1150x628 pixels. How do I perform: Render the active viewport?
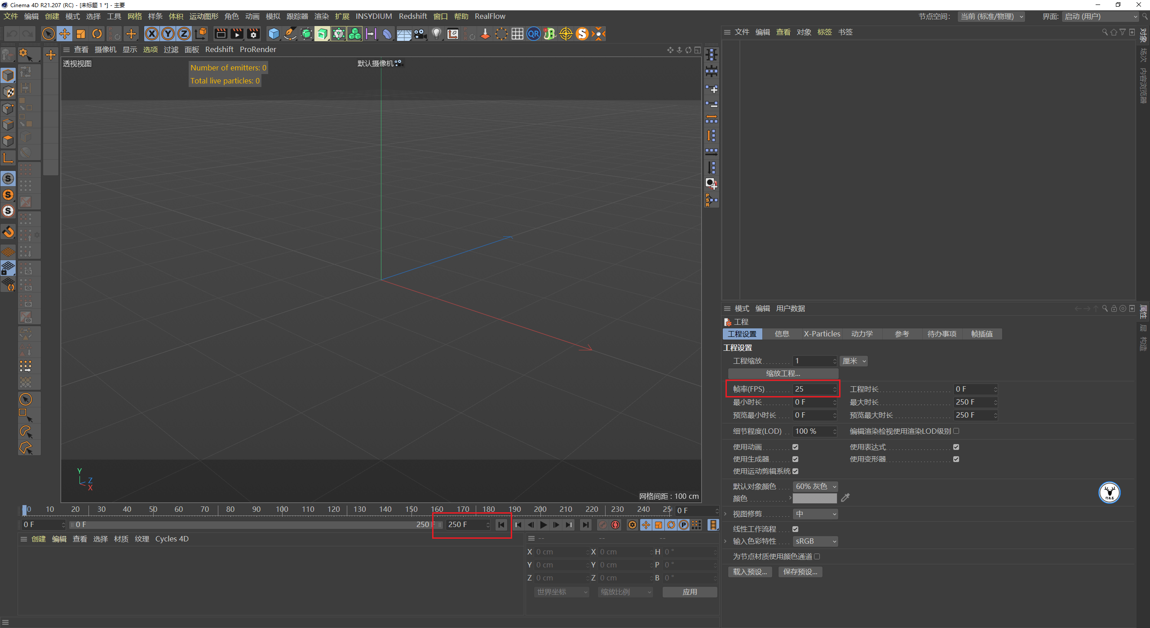point(220,33)
